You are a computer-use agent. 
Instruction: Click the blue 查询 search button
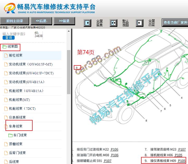click(9, 38)
